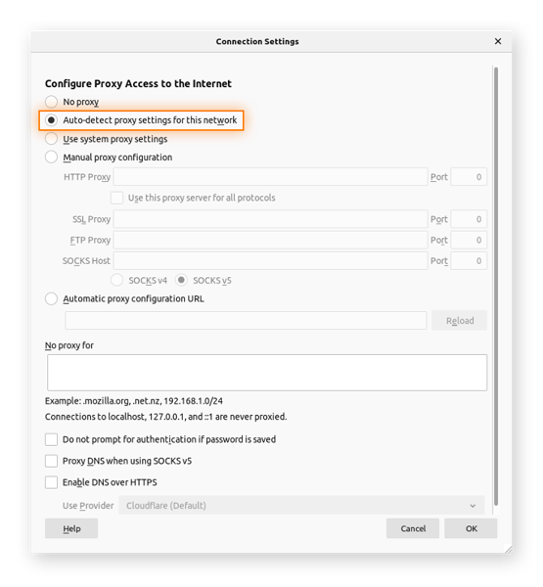This screenshot has height=587, width=543.
Task: Select the No proxy option
Action: click(51, 102)
